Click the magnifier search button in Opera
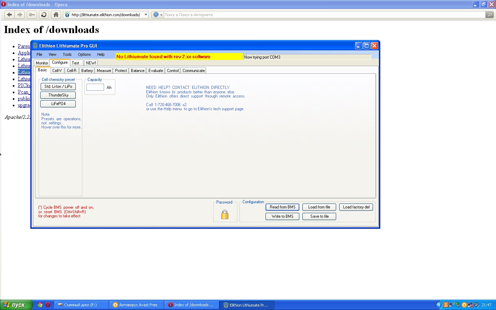The height and width of the screenshot is (310, 496). click(489, 14)
